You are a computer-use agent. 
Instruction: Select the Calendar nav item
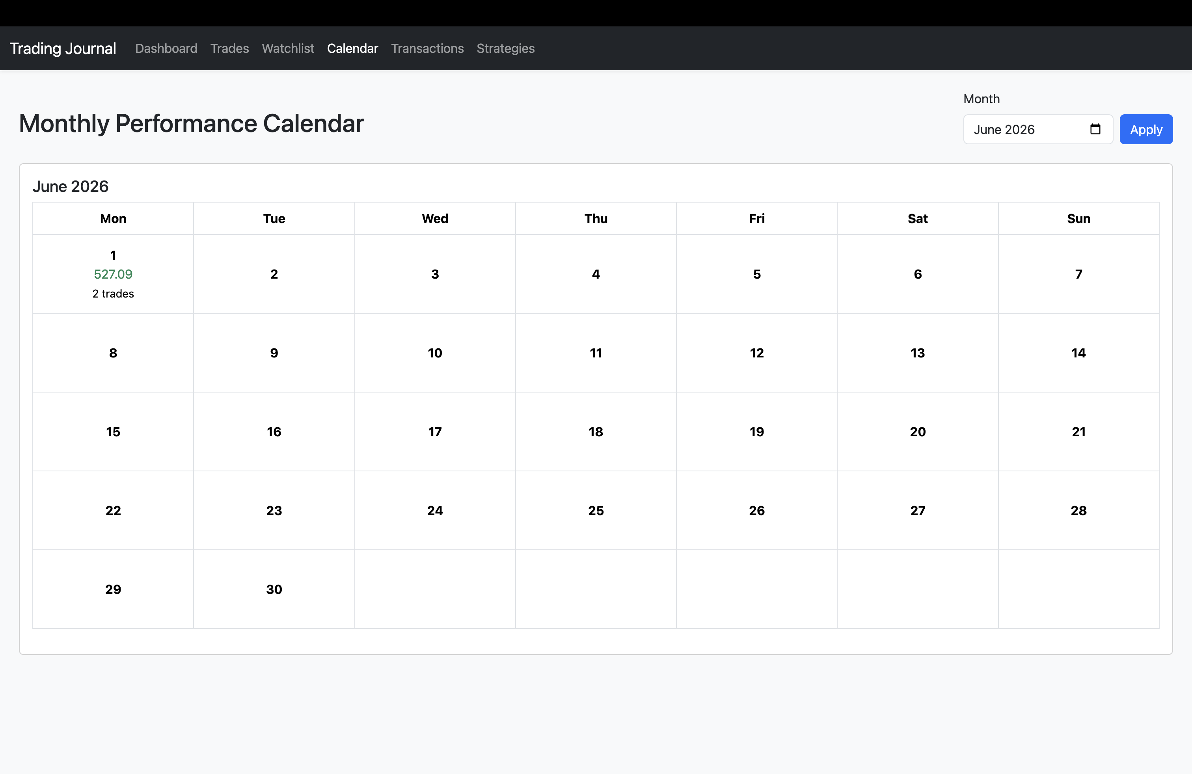click(x=352, y=48)
